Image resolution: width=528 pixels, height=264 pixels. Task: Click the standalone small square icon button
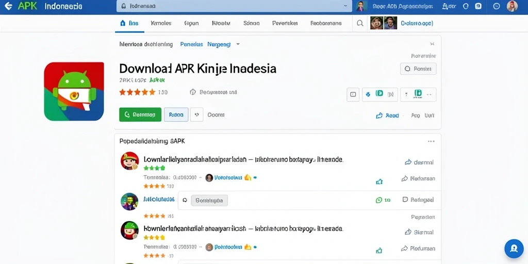click(353, 95)
